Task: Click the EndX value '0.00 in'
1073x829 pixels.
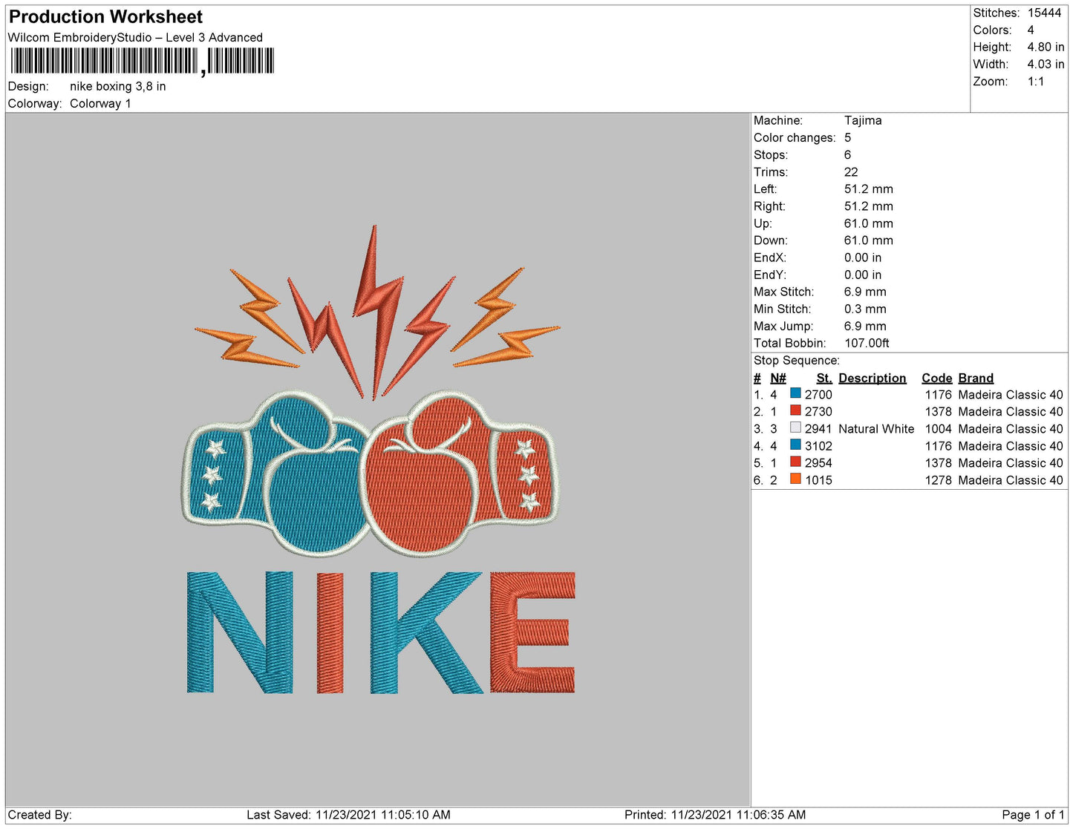Action: (863, 257)
